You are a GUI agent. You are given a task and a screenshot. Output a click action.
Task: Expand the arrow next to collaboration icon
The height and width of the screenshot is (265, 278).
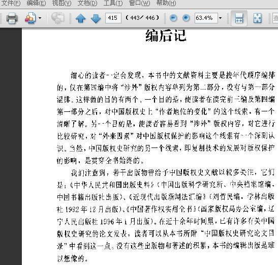40,18
